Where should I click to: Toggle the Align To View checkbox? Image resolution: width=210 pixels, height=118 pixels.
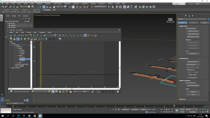pyautogui.click(x=189, y=75)
